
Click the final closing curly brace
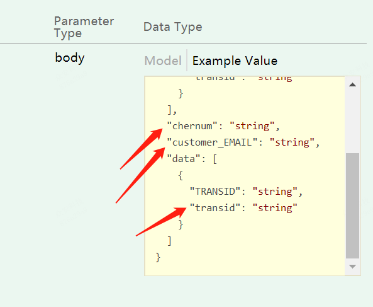point(158,257)
